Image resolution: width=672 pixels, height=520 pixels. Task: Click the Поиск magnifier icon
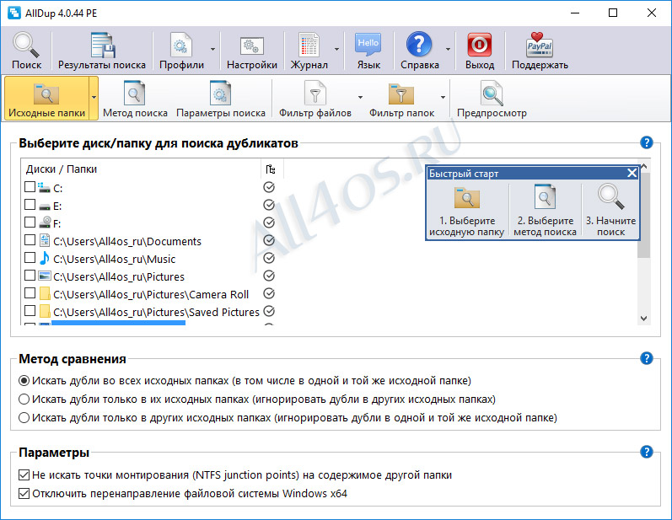click(26, 45)
